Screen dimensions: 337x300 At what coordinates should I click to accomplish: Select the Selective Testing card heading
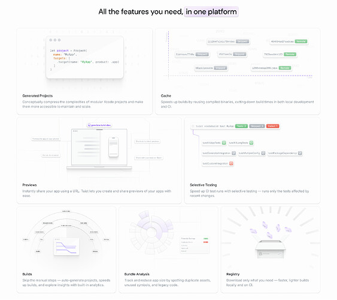pyautogui.click(x=204, y=185)
